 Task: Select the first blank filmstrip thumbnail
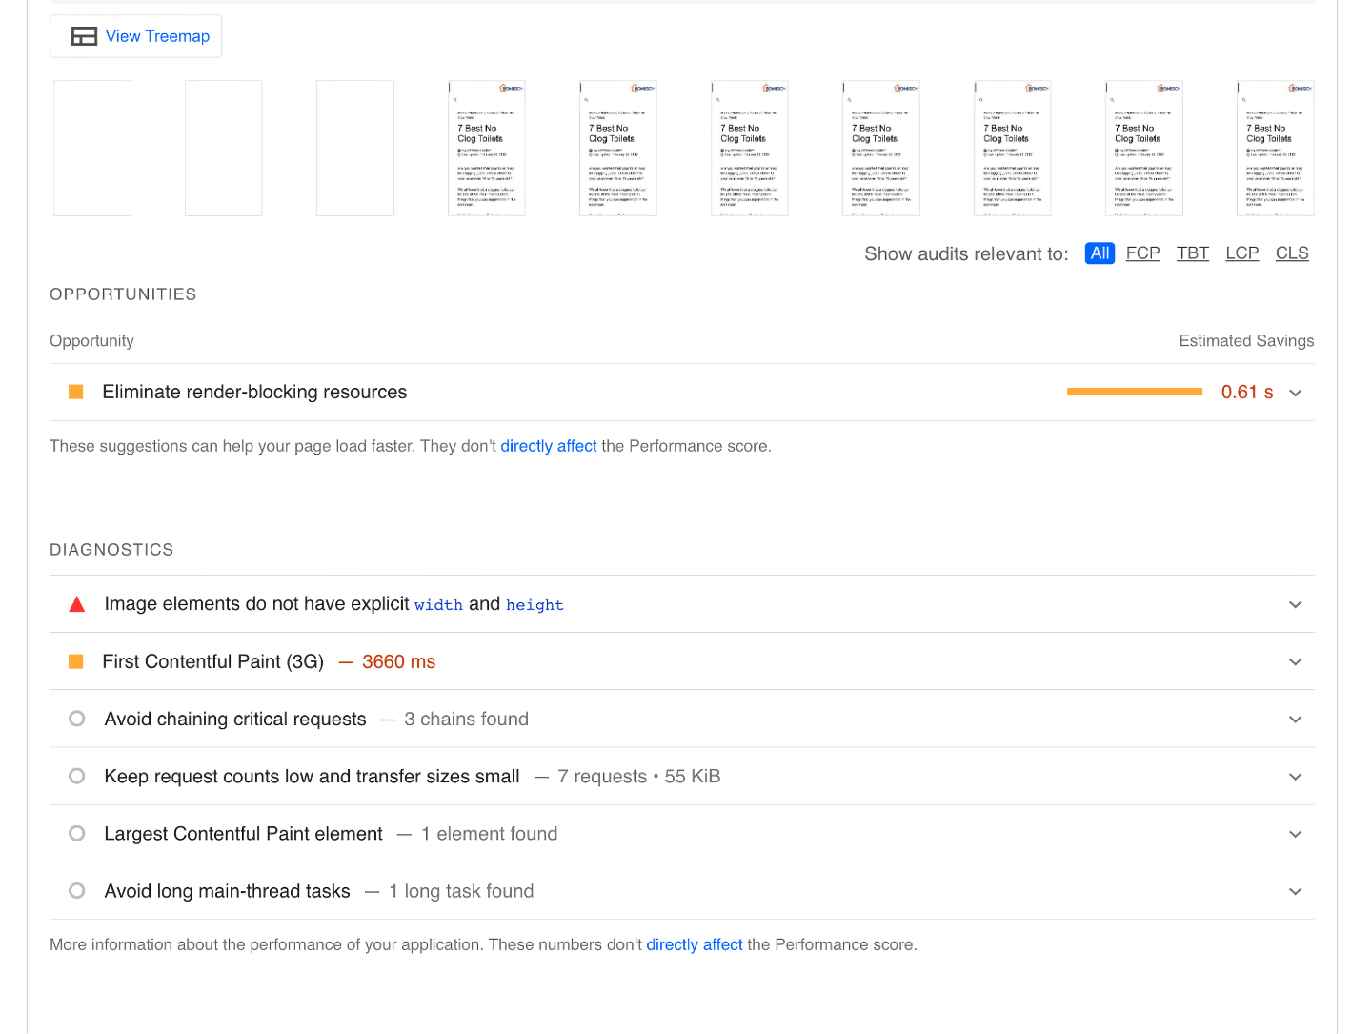pyautogui.click(x=92, y=149)
